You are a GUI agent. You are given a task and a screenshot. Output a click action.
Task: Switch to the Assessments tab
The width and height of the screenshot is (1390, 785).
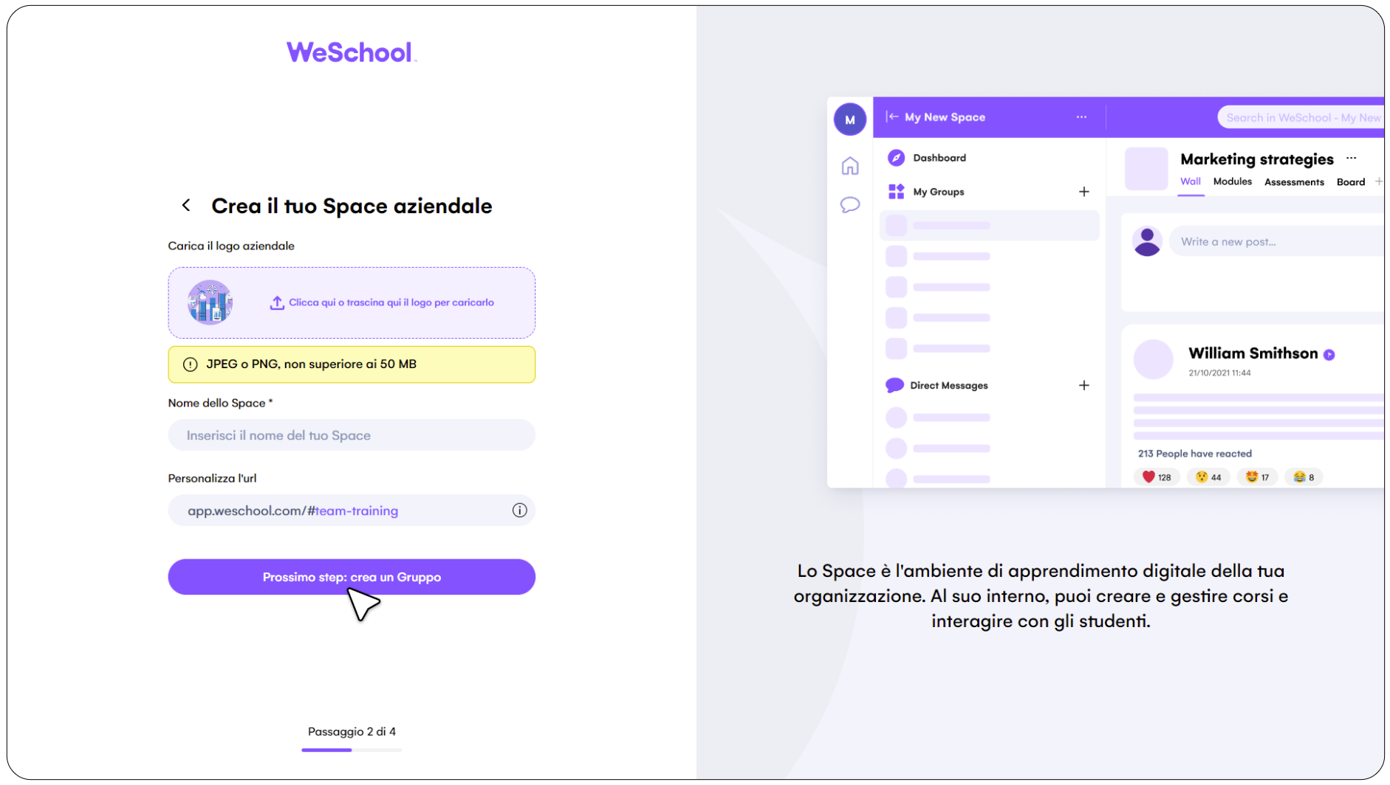pos(1294,182)
